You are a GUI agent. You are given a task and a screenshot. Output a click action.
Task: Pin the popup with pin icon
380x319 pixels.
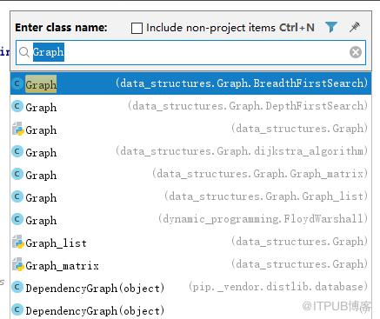pos(355,27)
